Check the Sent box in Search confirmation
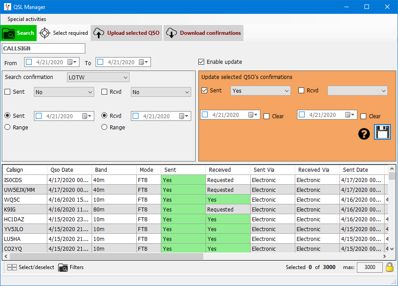398x286 pixels. 8,92
